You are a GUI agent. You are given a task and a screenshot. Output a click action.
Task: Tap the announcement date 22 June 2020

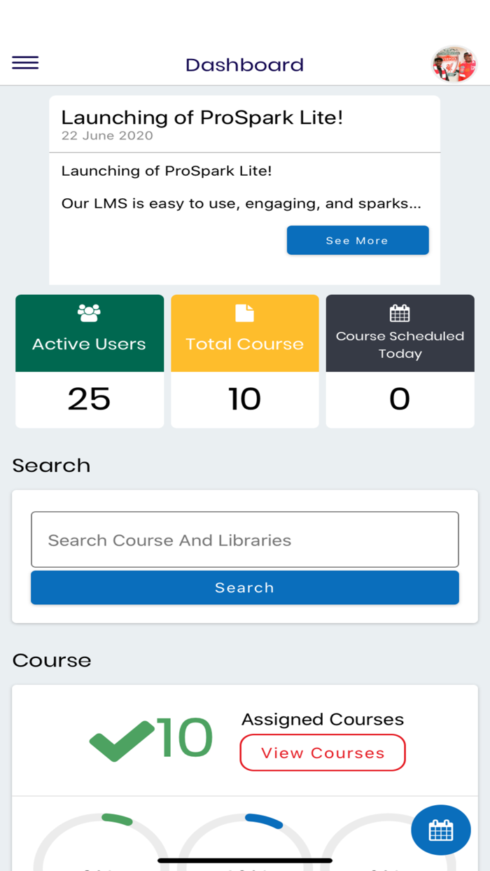tap(106, 136)
